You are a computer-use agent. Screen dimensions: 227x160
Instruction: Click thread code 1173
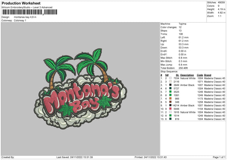(x=200, y=98)
